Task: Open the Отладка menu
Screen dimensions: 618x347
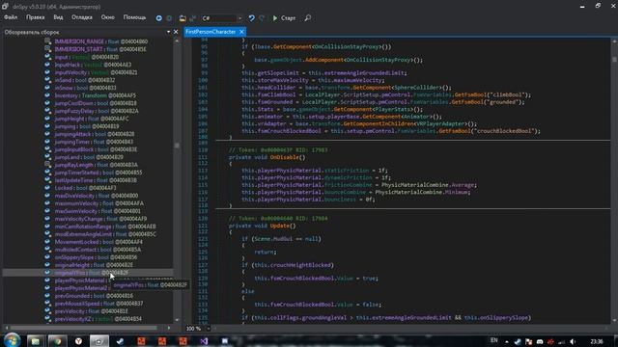Action: point(82,17)
